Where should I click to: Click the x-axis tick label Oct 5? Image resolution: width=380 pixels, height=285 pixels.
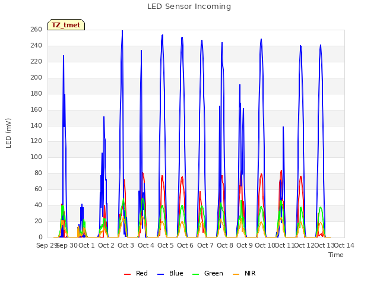[166, 245]
